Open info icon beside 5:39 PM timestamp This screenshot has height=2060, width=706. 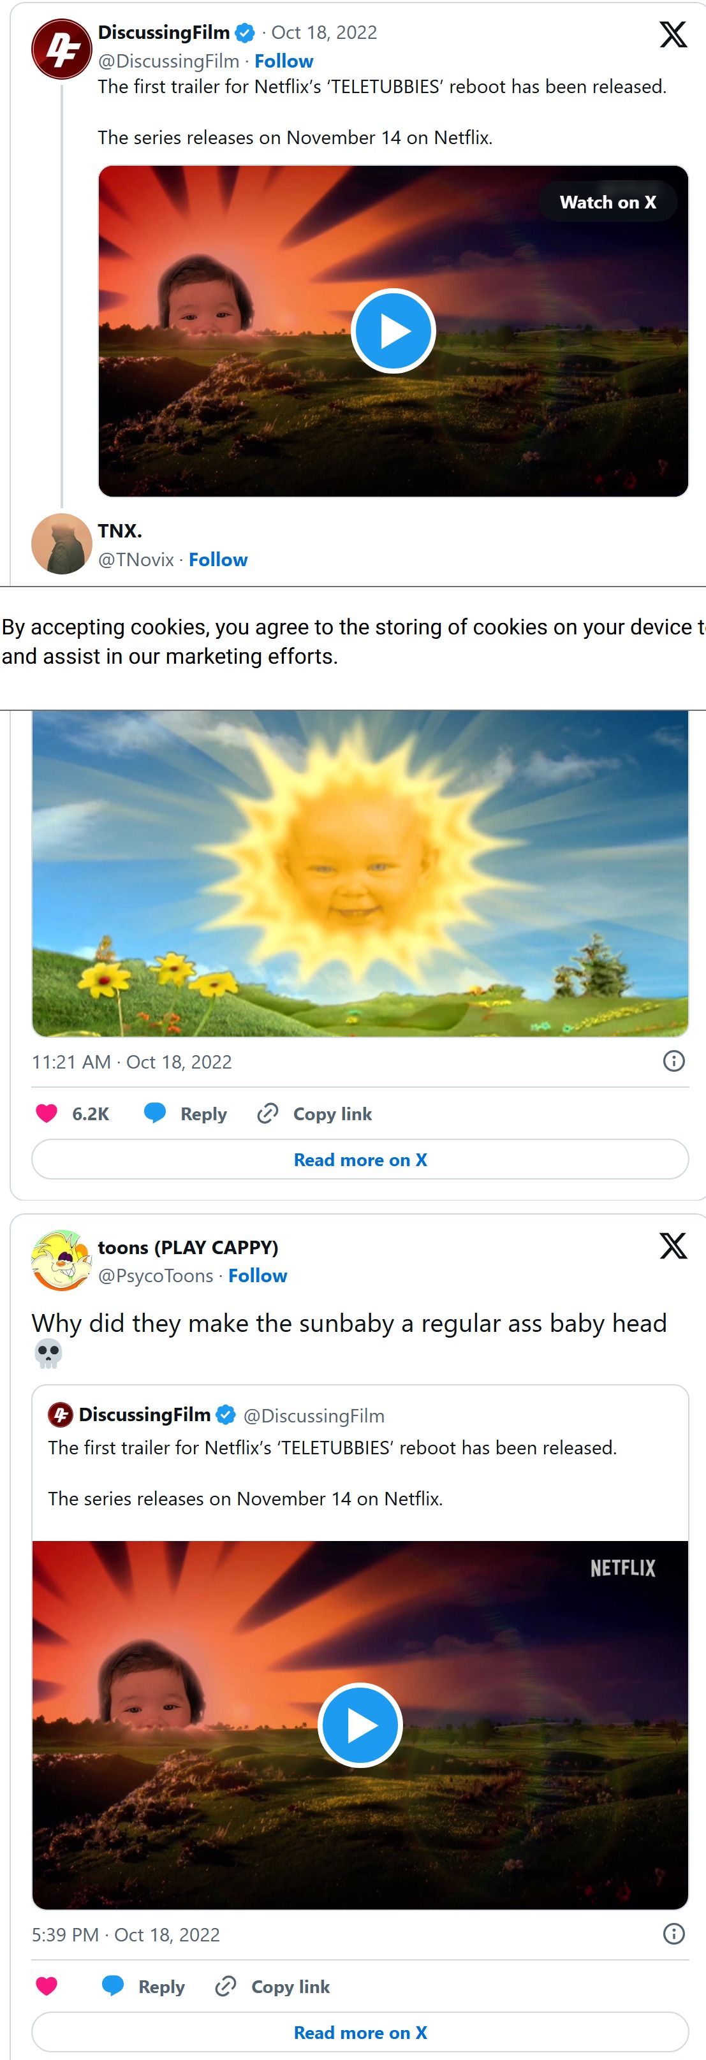tap(673, 1934)
